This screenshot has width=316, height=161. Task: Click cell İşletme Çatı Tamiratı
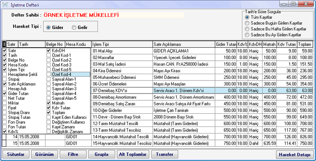pyautogui.click(x=184, y=110)
